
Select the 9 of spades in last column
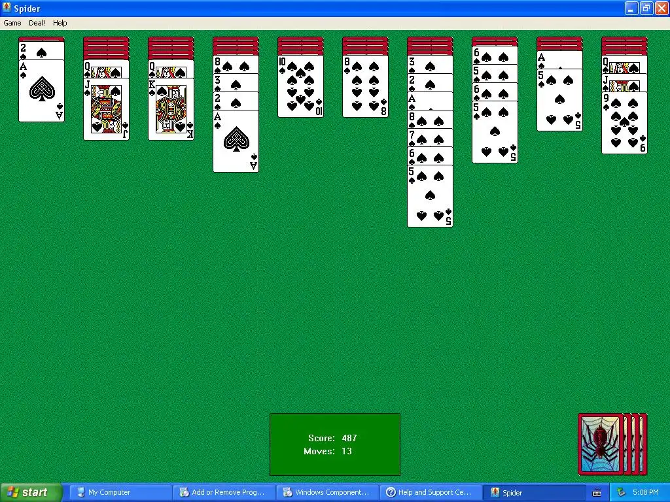pos(624,122)
